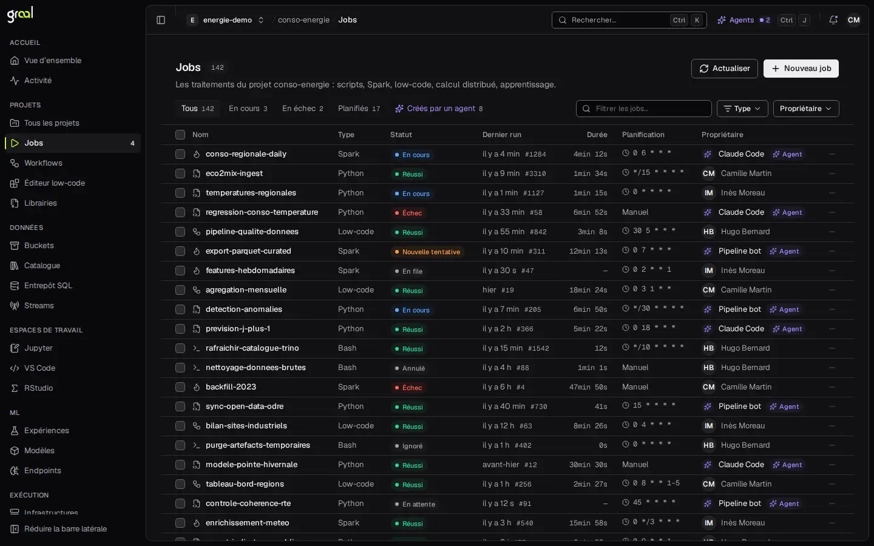
Task: Create a Nouveau job
Action: click(801, 69)
